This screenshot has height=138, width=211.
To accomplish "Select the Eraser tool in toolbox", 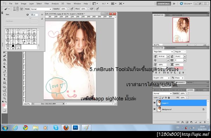I will [x=5, y=56].
